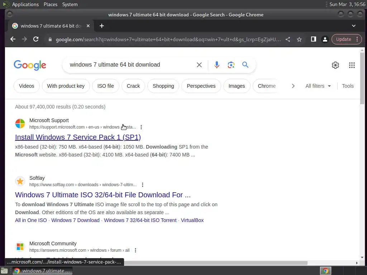Viewport: 367px width, 275px height.
Task: Open the Places menu
Action: coord(51,4)
